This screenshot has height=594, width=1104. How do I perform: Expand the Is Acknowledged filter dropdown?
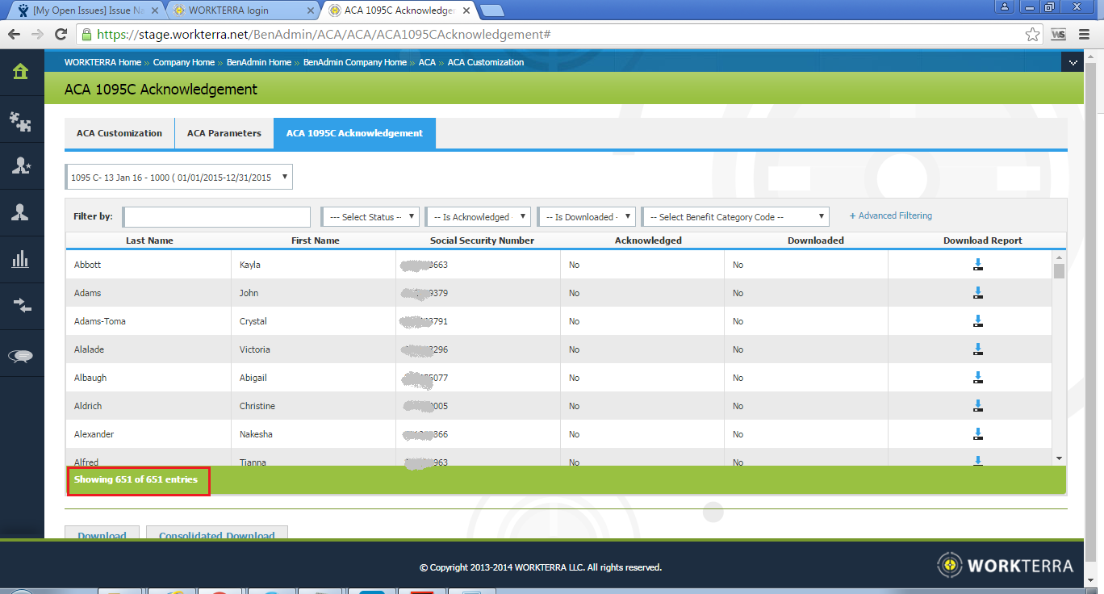point(478,217)
